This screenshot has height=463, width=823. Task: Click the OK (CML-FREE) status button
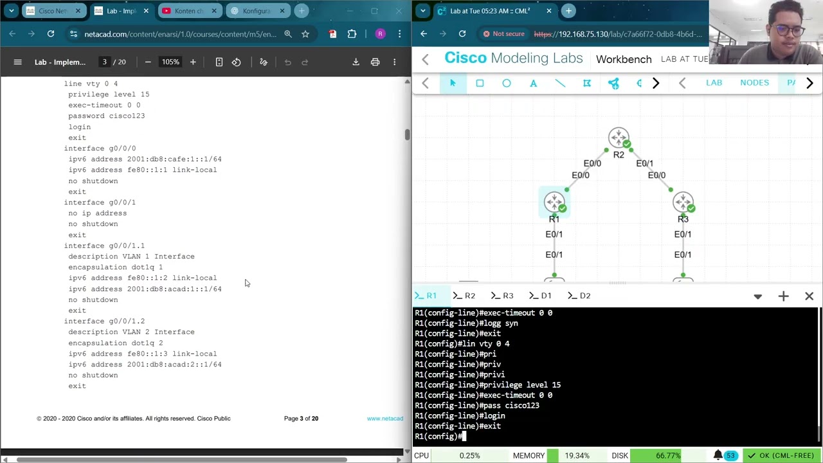[781, 455]
